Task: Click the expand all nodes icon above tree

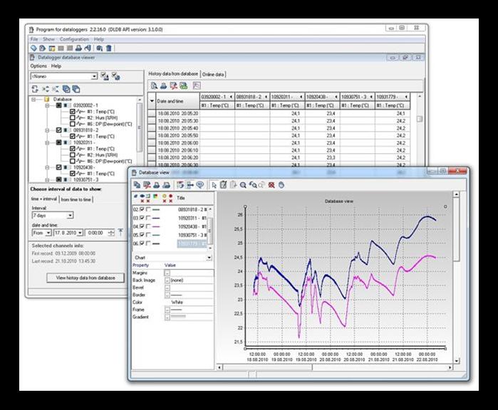Action: [x=46, y=89]
